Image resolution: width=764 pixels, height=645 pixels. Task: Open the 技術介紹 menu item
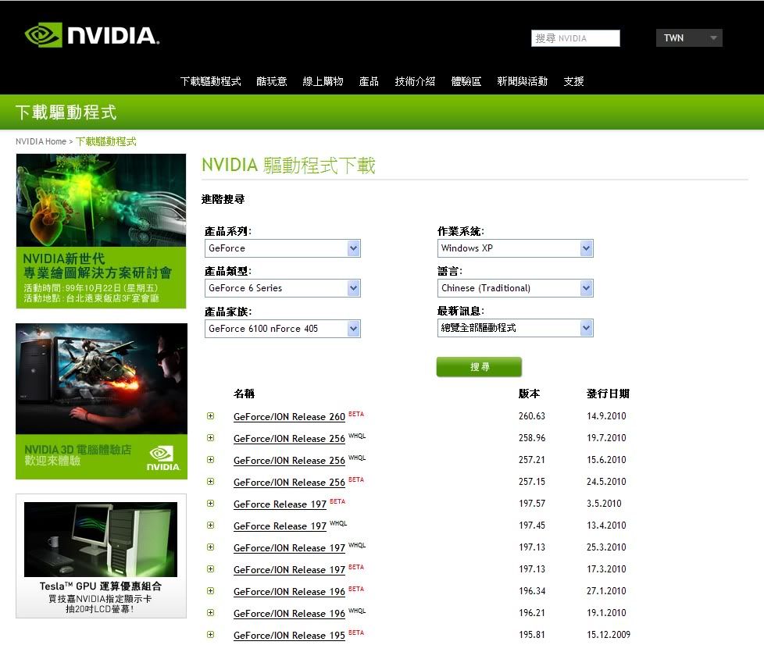(415, 81)
